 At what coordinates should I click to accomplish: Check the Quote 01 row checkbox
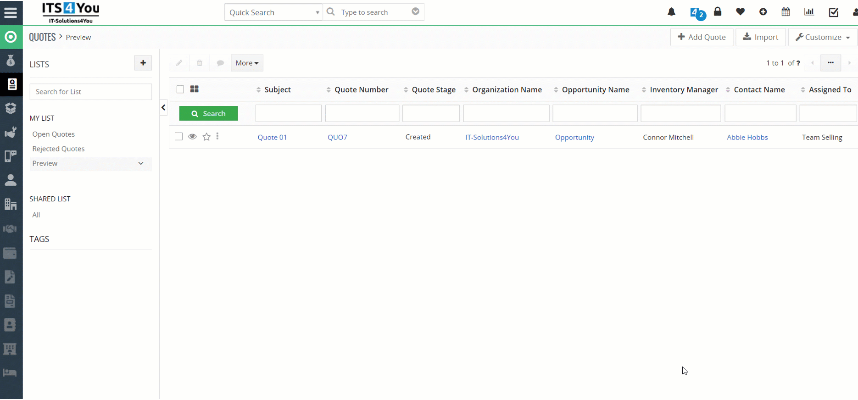pos(179,137)
